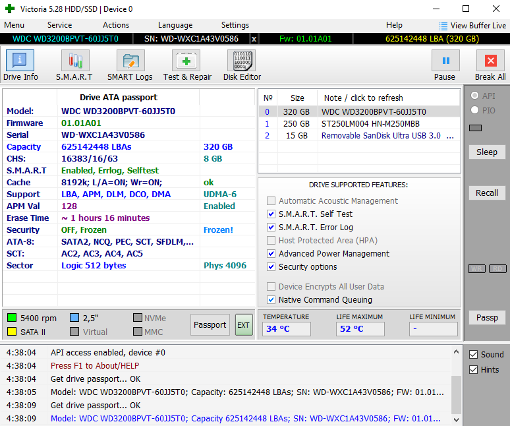
Task: Click the firmware Fw: 01.01A01 header label
Action: 306,39
